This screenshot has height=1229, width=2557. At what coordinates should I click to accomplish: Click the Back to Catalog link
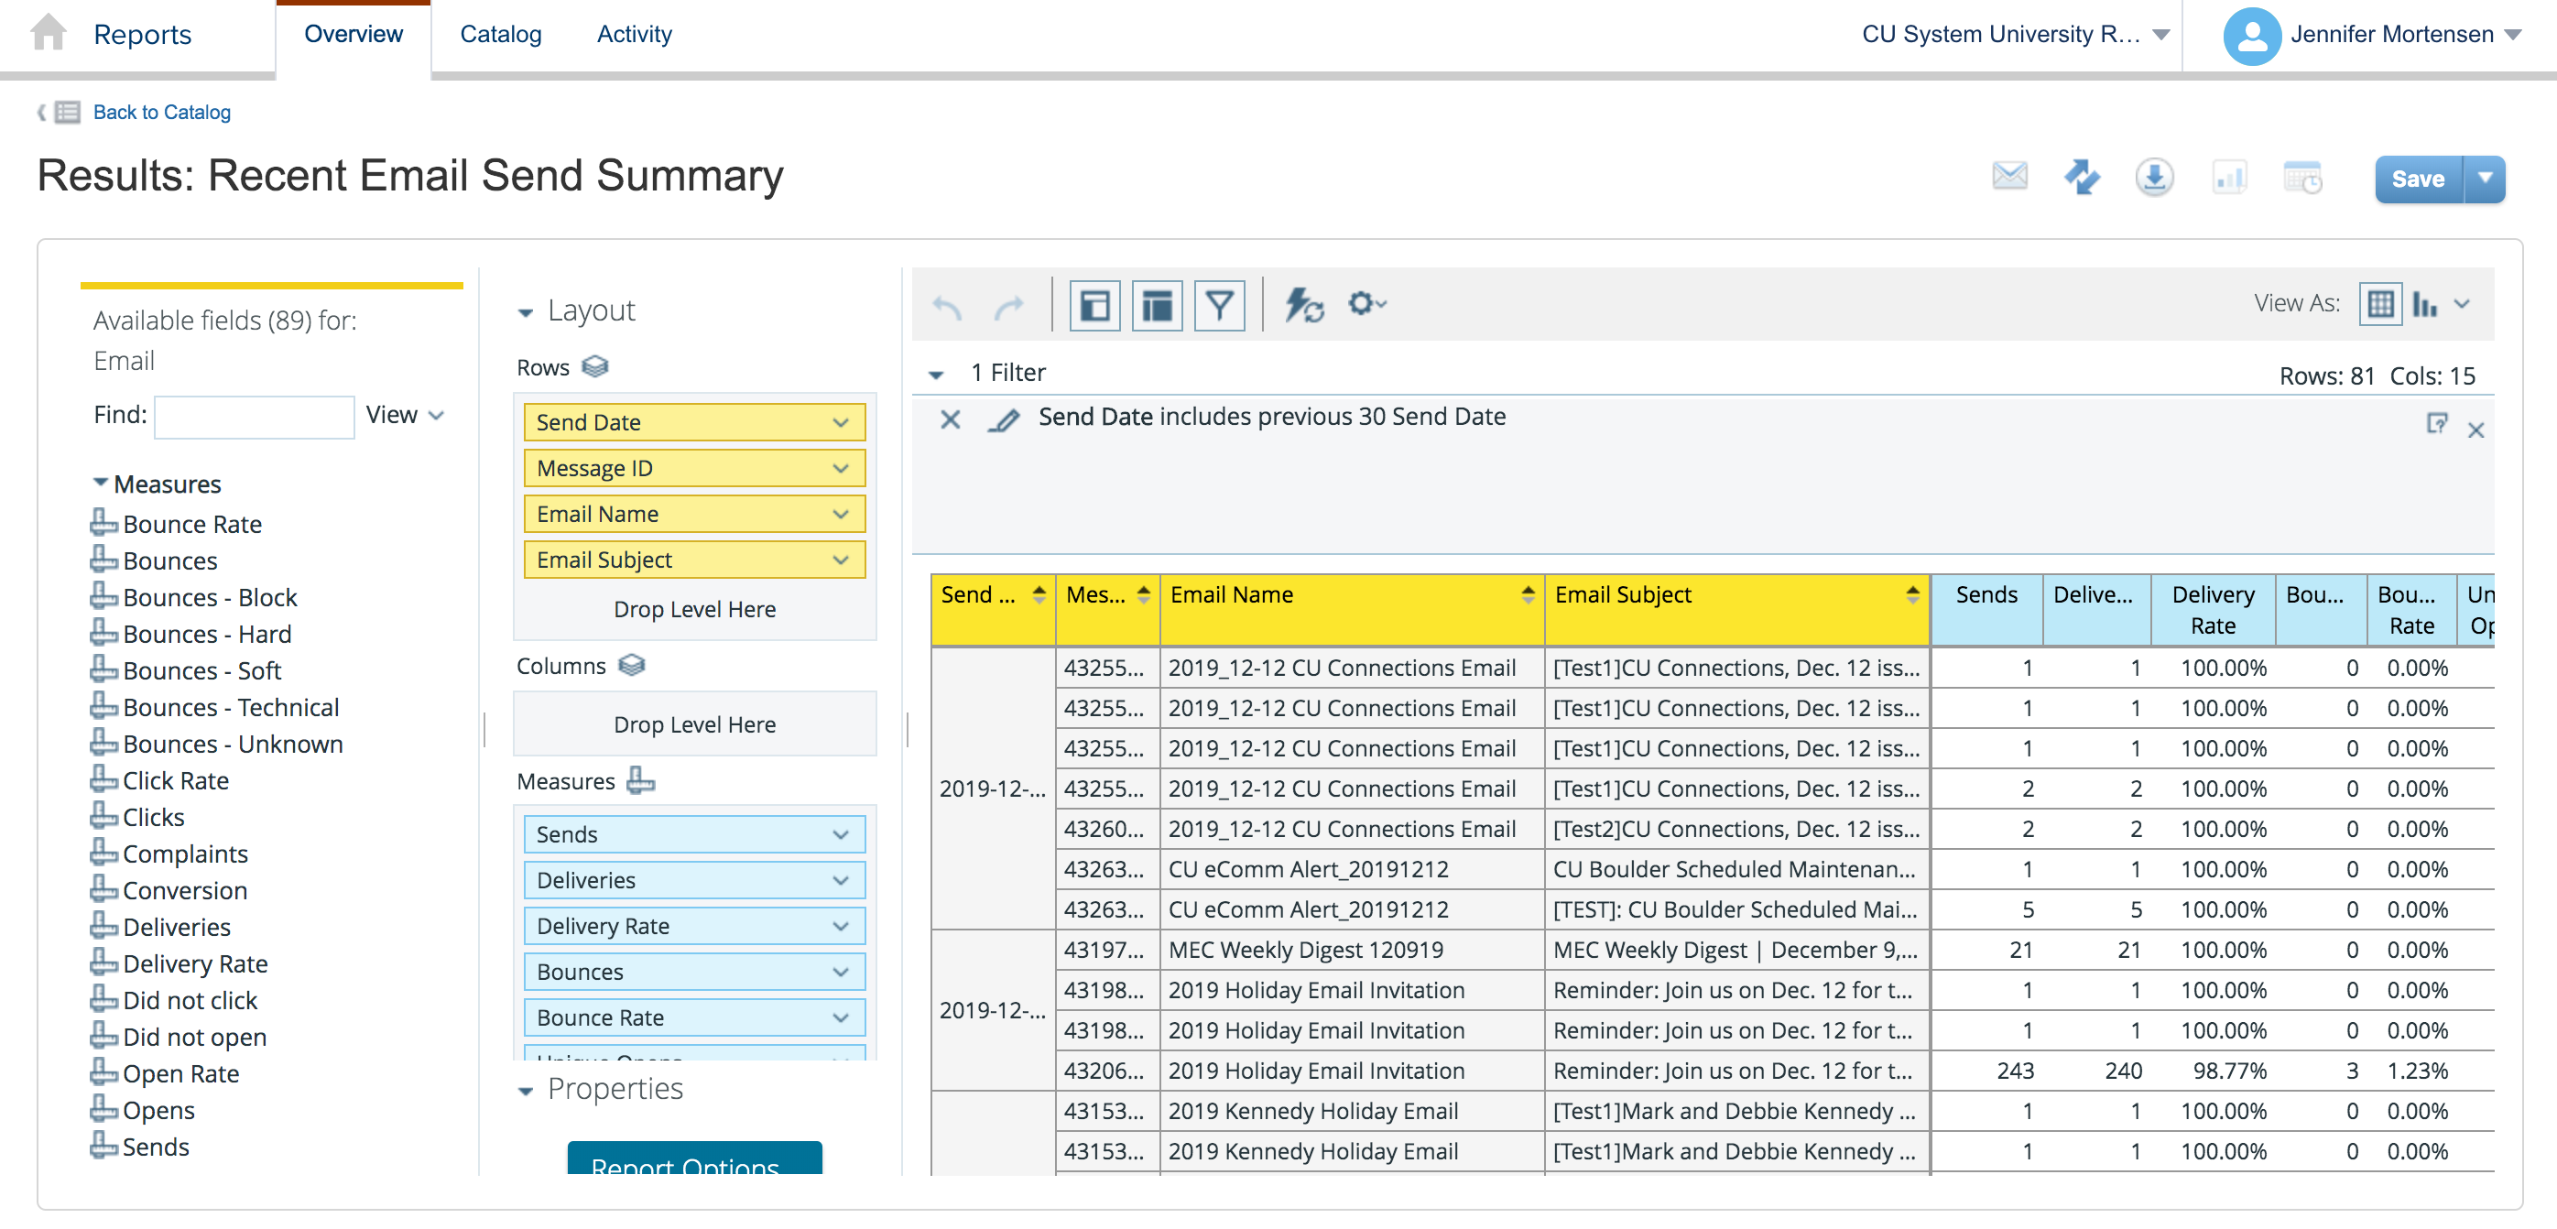point(161,111)
